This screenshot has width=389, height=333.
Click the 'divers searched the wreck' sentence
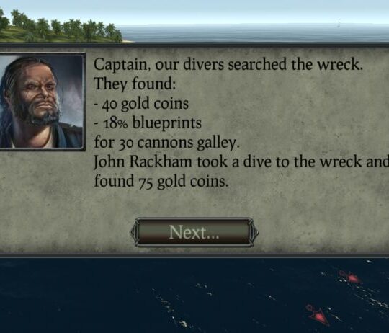tap(273, 65)
